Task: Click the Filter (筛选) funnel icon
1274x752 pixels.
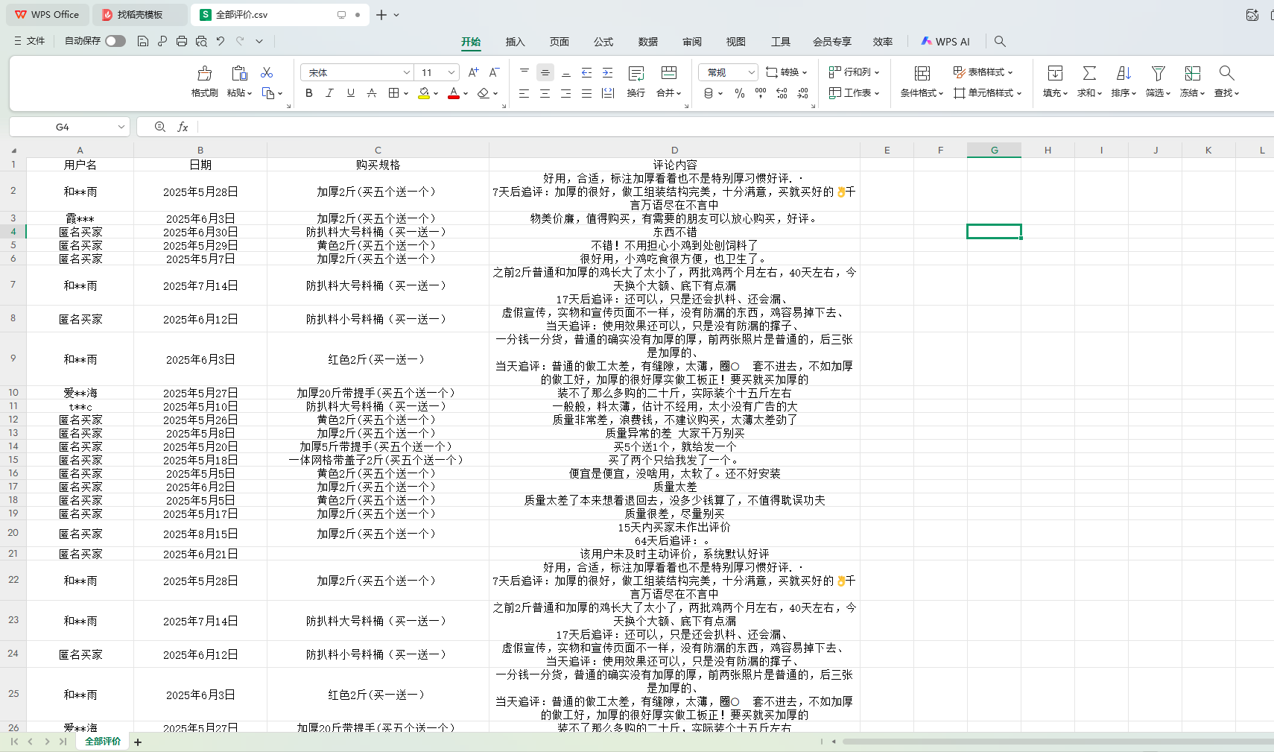Action: click(x=1158, y=74)
